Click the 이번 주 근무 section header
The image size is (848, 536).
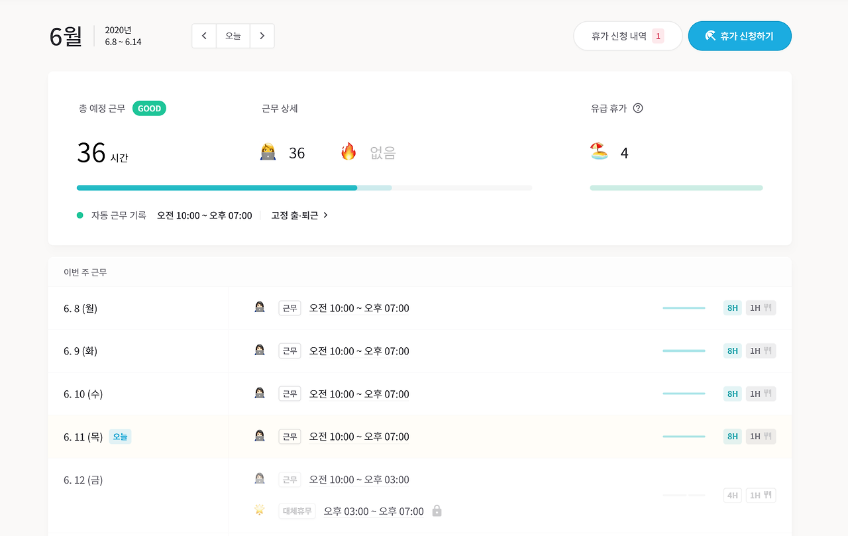(85, 272)
